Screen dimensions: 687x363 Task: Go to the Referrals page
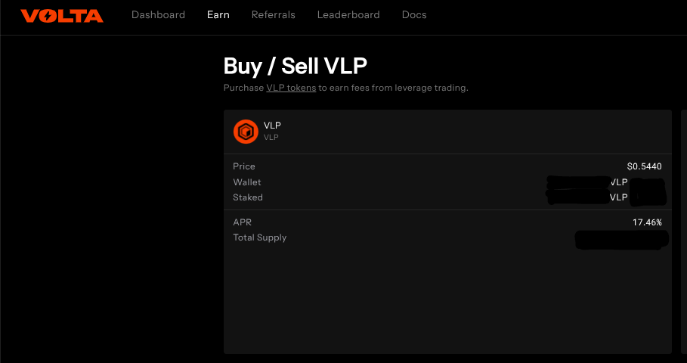pyautogui.click(x=273, y=15)
